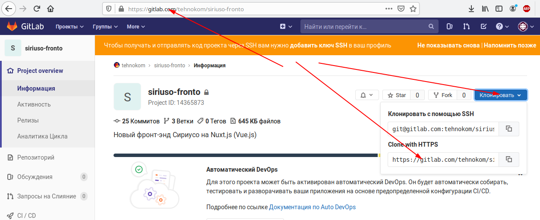Viewport: 540px width, 220px height.
Task: Open Информация sidebar item
Action: coord(47,88)
